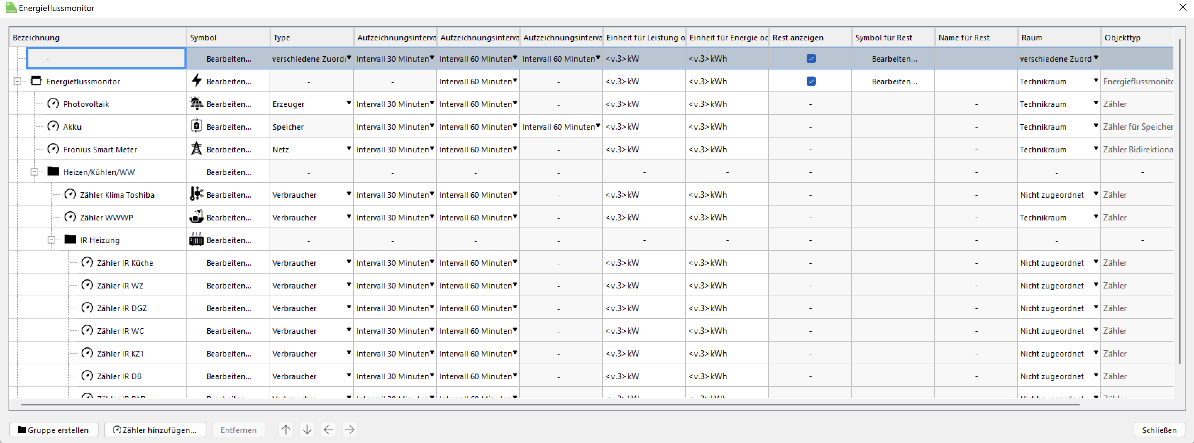Viewport: 1194px width, 443px height.
Task: Click the right arrow indent button
Action: [x=349, y=430]
